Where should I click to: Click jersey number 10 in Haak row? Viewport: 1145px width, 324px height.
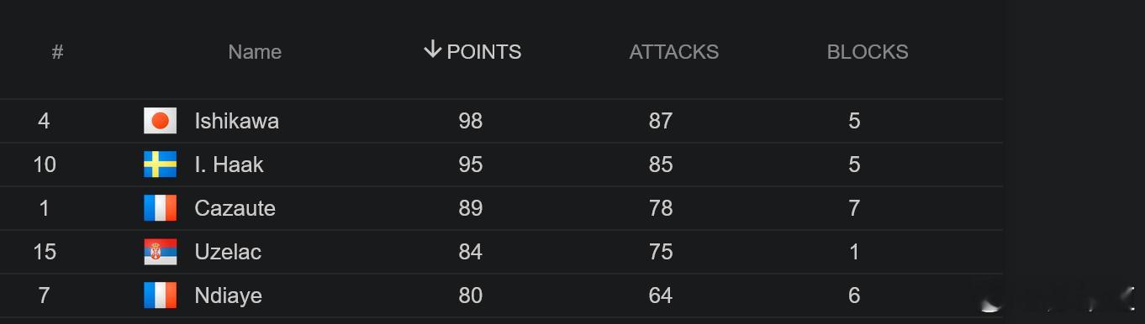(45, 165)
